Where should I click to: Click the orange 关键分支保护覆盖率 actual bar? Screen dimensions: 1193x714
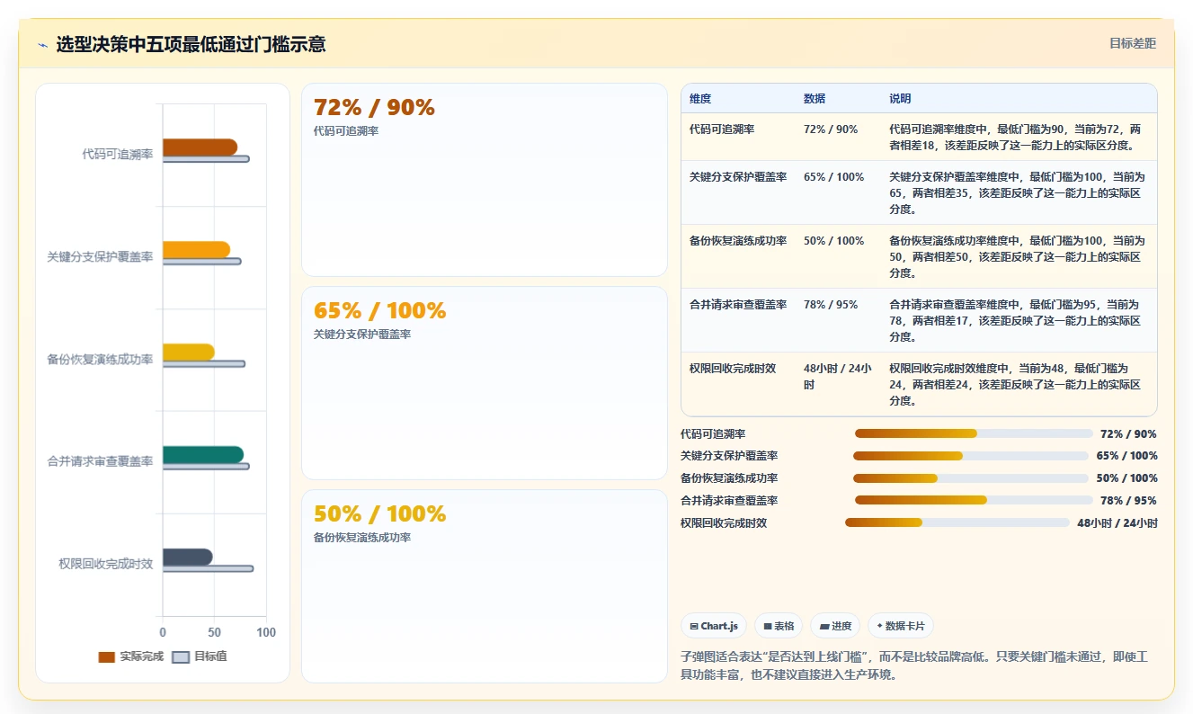coord(196,250)
